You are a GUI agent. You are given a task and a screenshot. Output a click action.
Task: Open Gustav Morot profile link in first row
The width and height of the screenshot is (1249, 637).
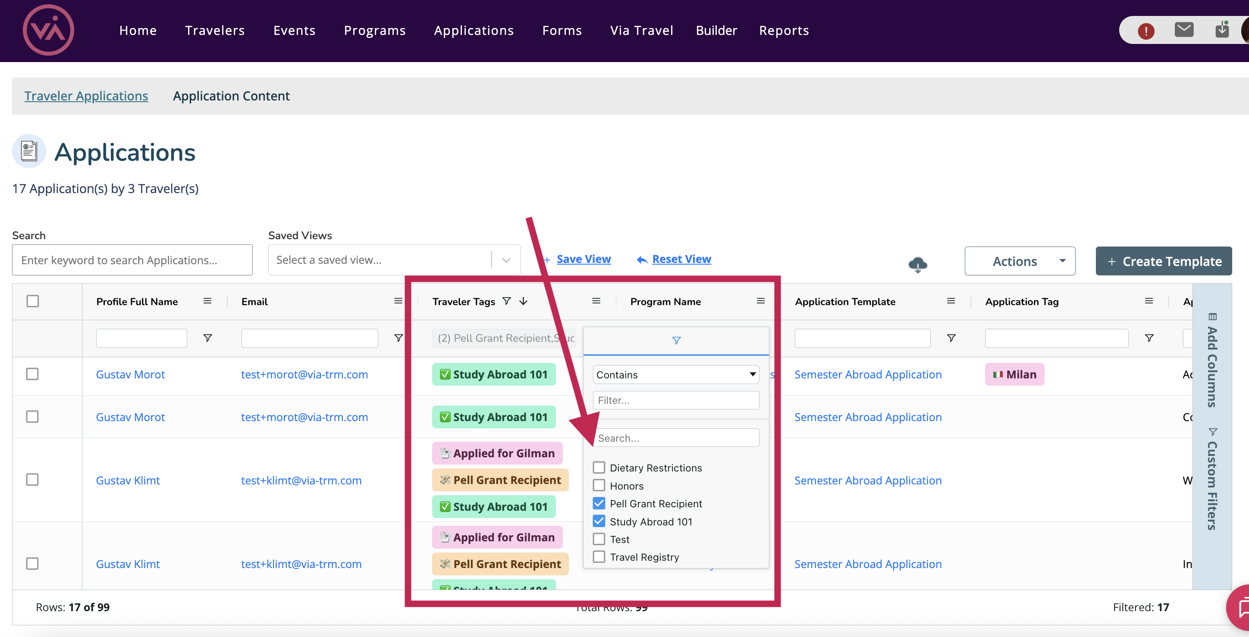click(130, 374)
